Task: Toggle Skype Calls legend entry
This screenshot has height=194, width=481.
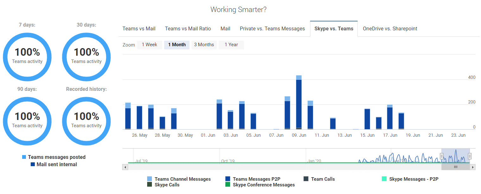Action: 167,185
